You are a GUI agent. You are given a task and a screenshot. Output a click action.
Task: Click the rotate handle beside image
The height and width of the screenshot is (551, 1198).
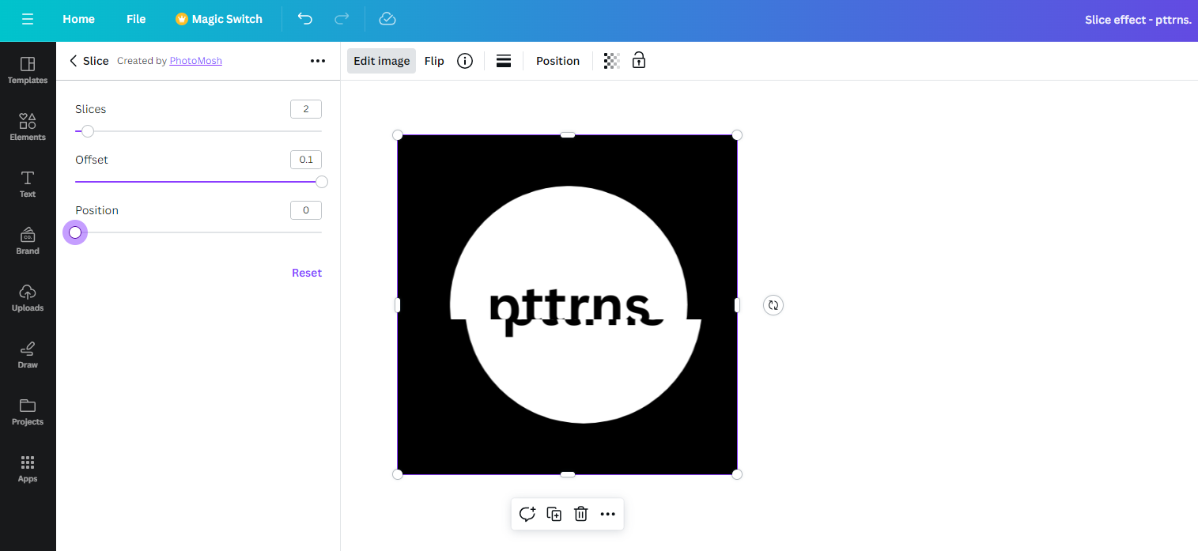click(x=773, y=305)
